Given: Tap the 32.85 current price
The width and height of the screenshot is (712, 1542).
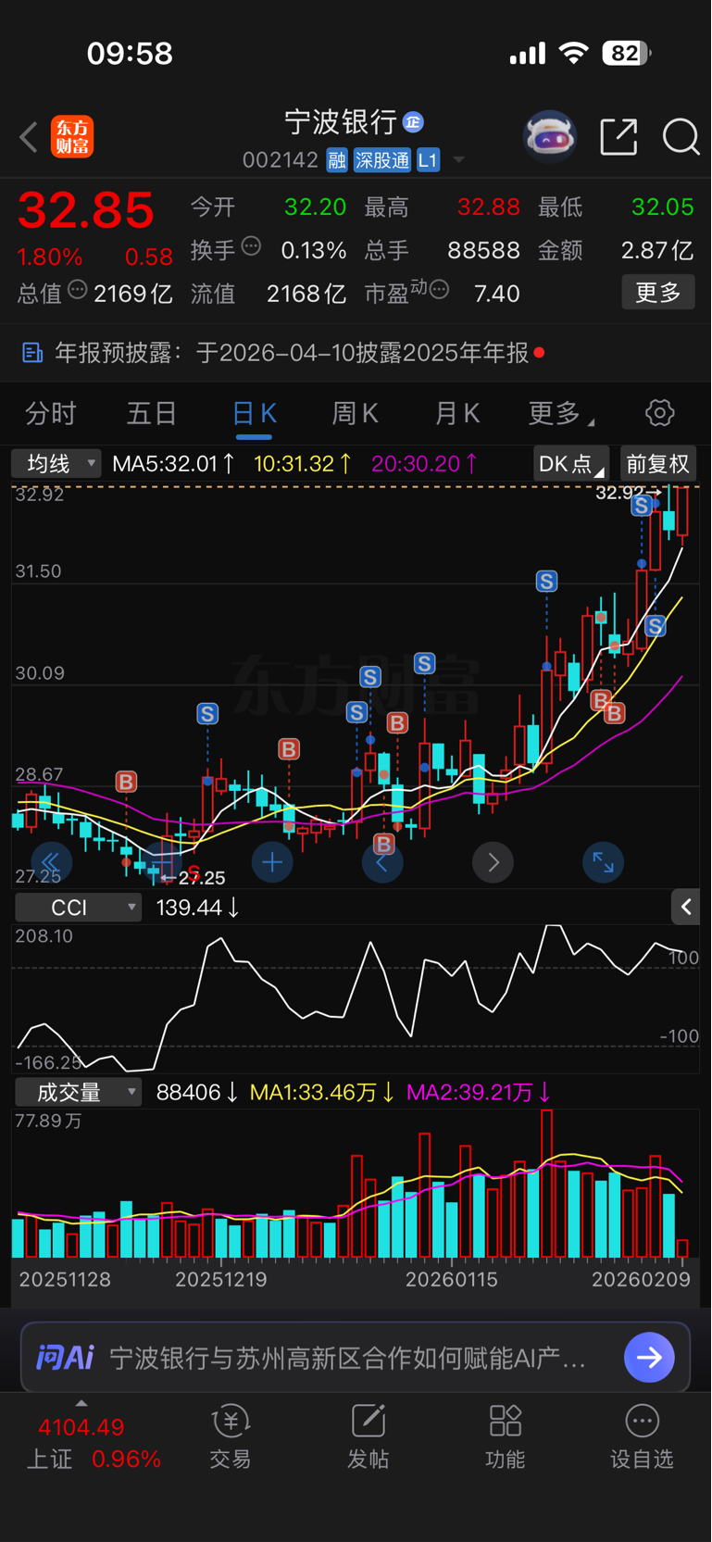Looking at the screenshot, I should click(x=86, y=210).
